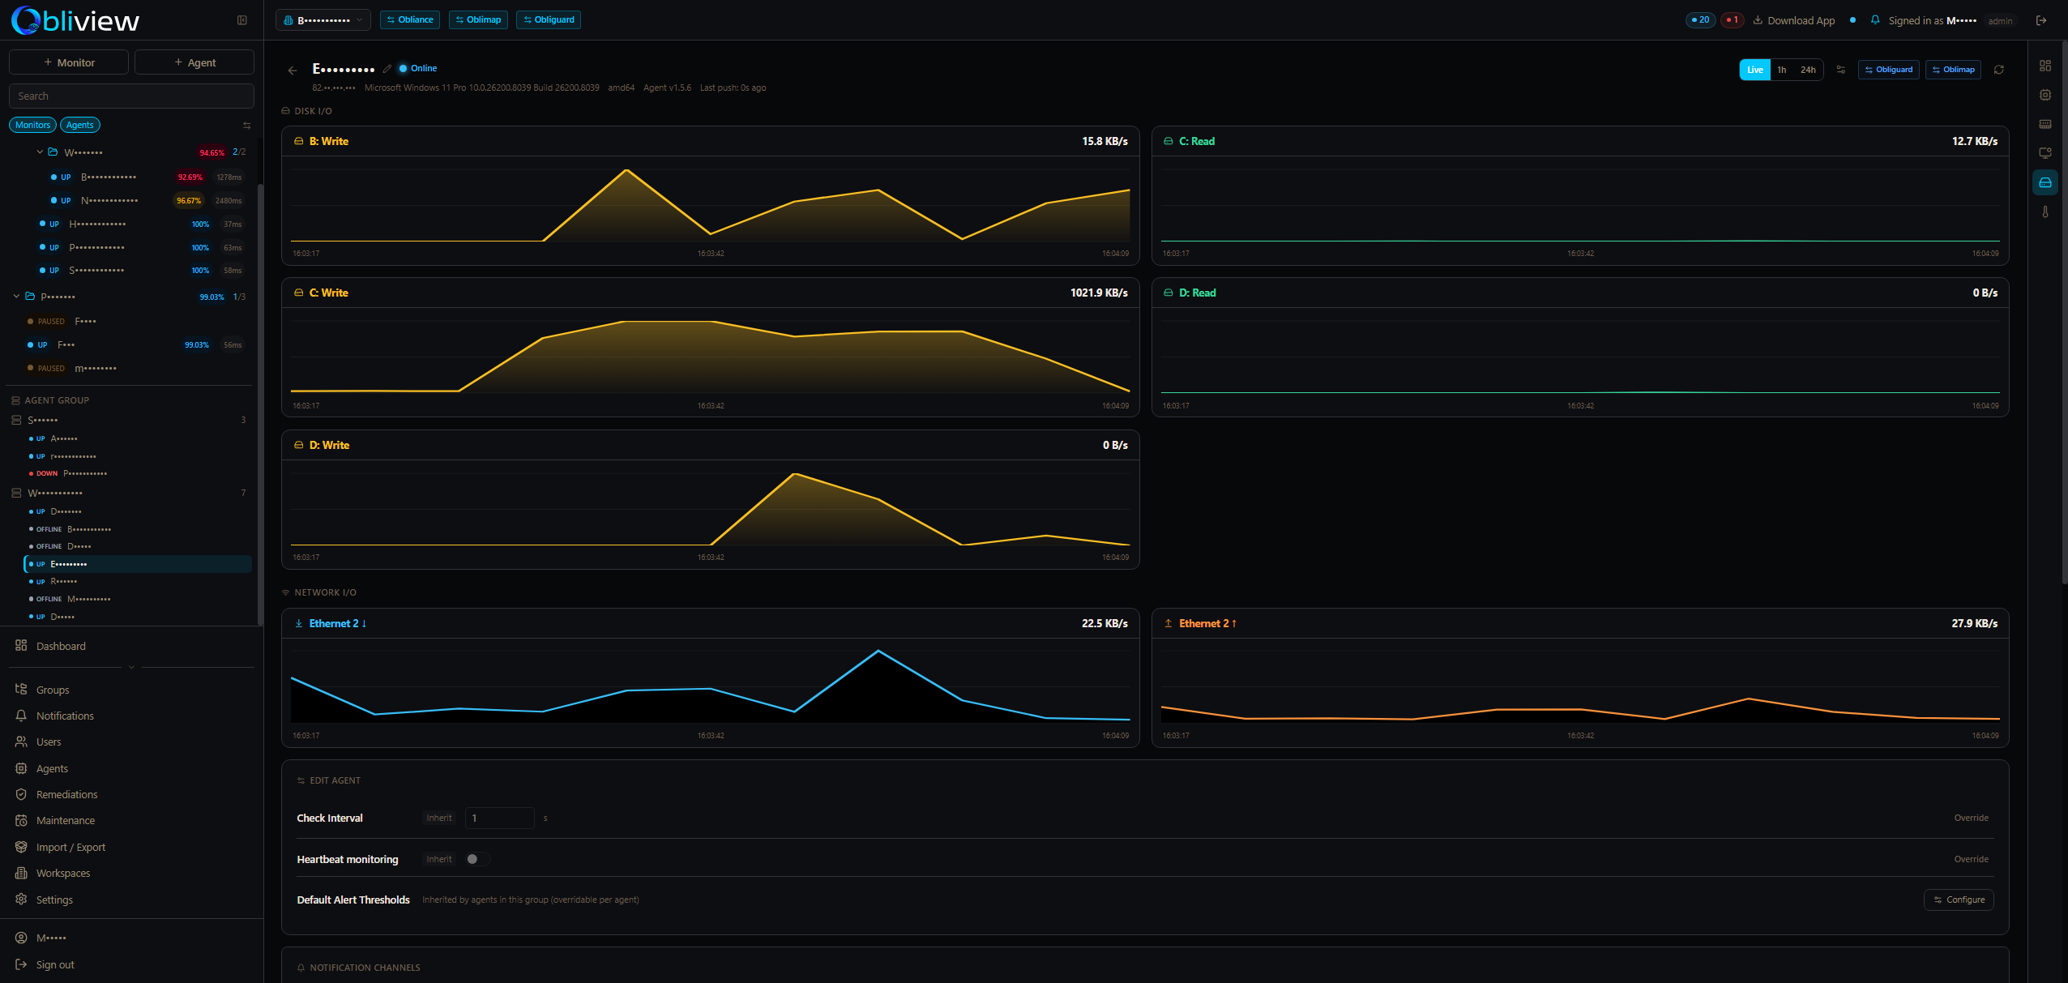Open the dashboard grid icon on right sidebar
The width and height of the screenshot is (2068, 983).
[x=2046, y=66]
